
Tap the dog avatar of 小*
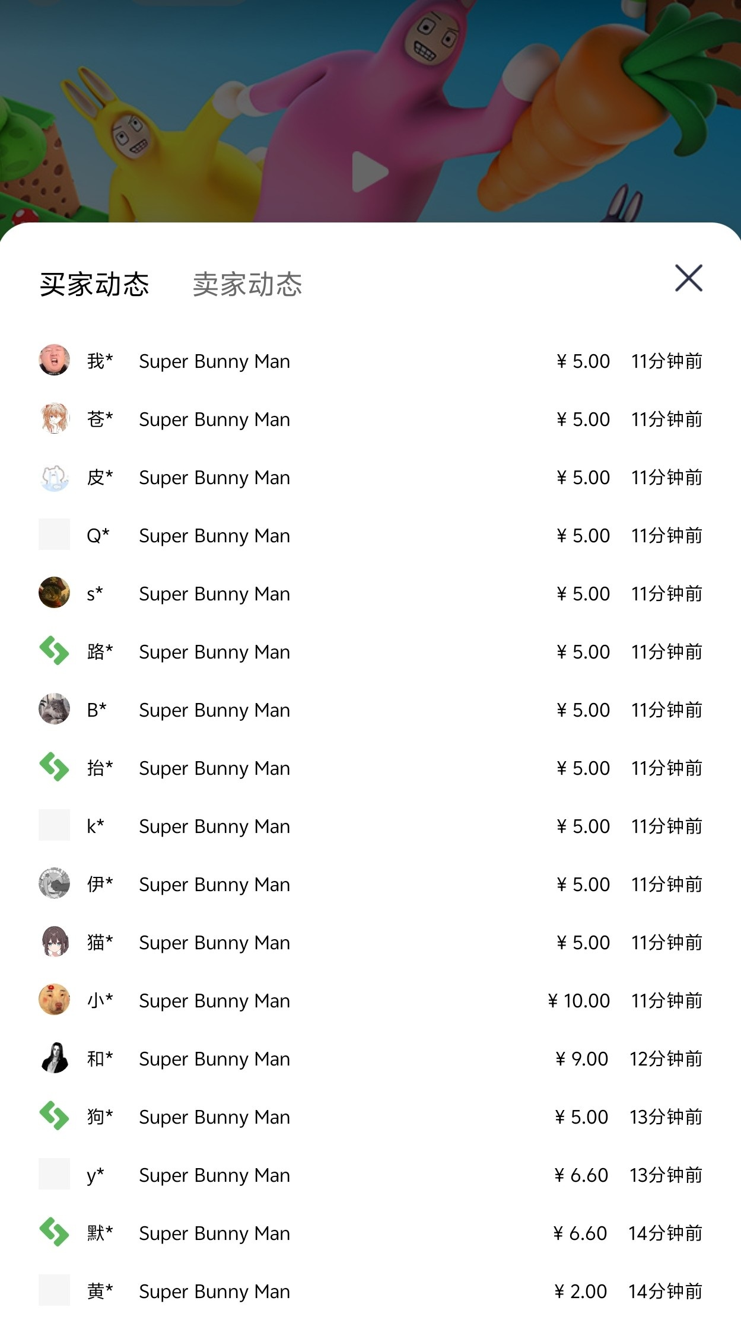(x=54, y=1000)
